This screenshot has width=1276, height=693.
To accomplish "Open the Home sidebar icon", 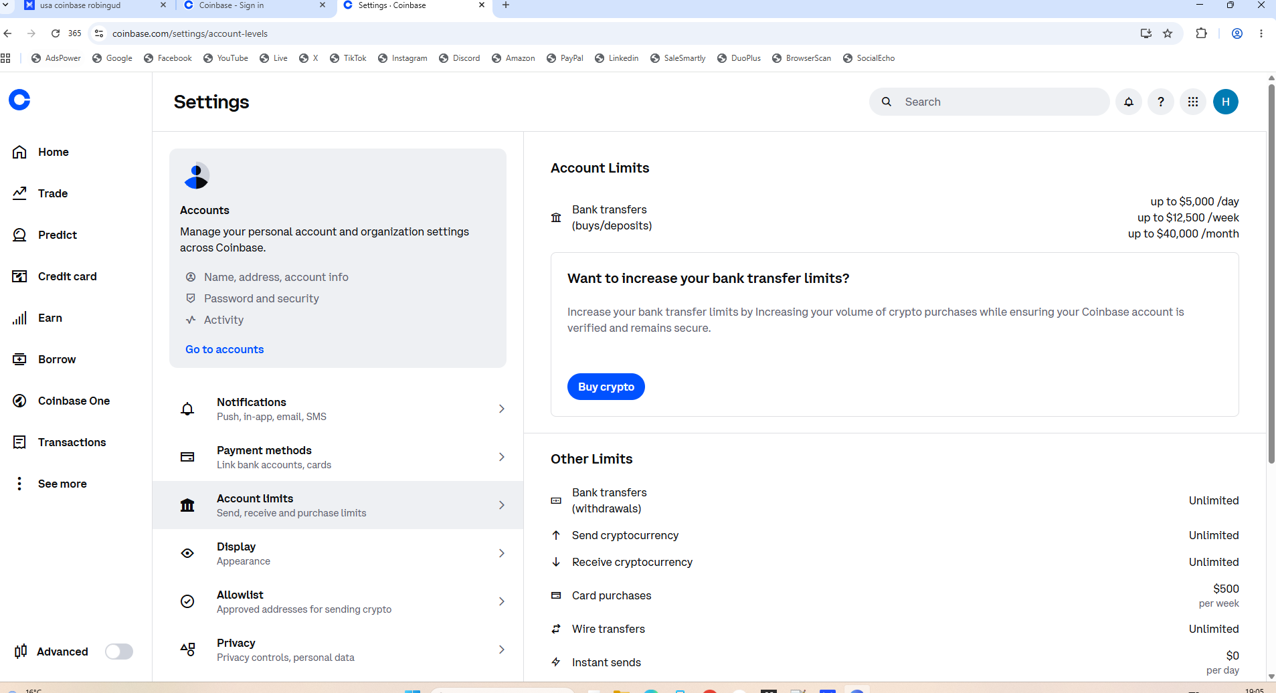I will pos(19,152).
